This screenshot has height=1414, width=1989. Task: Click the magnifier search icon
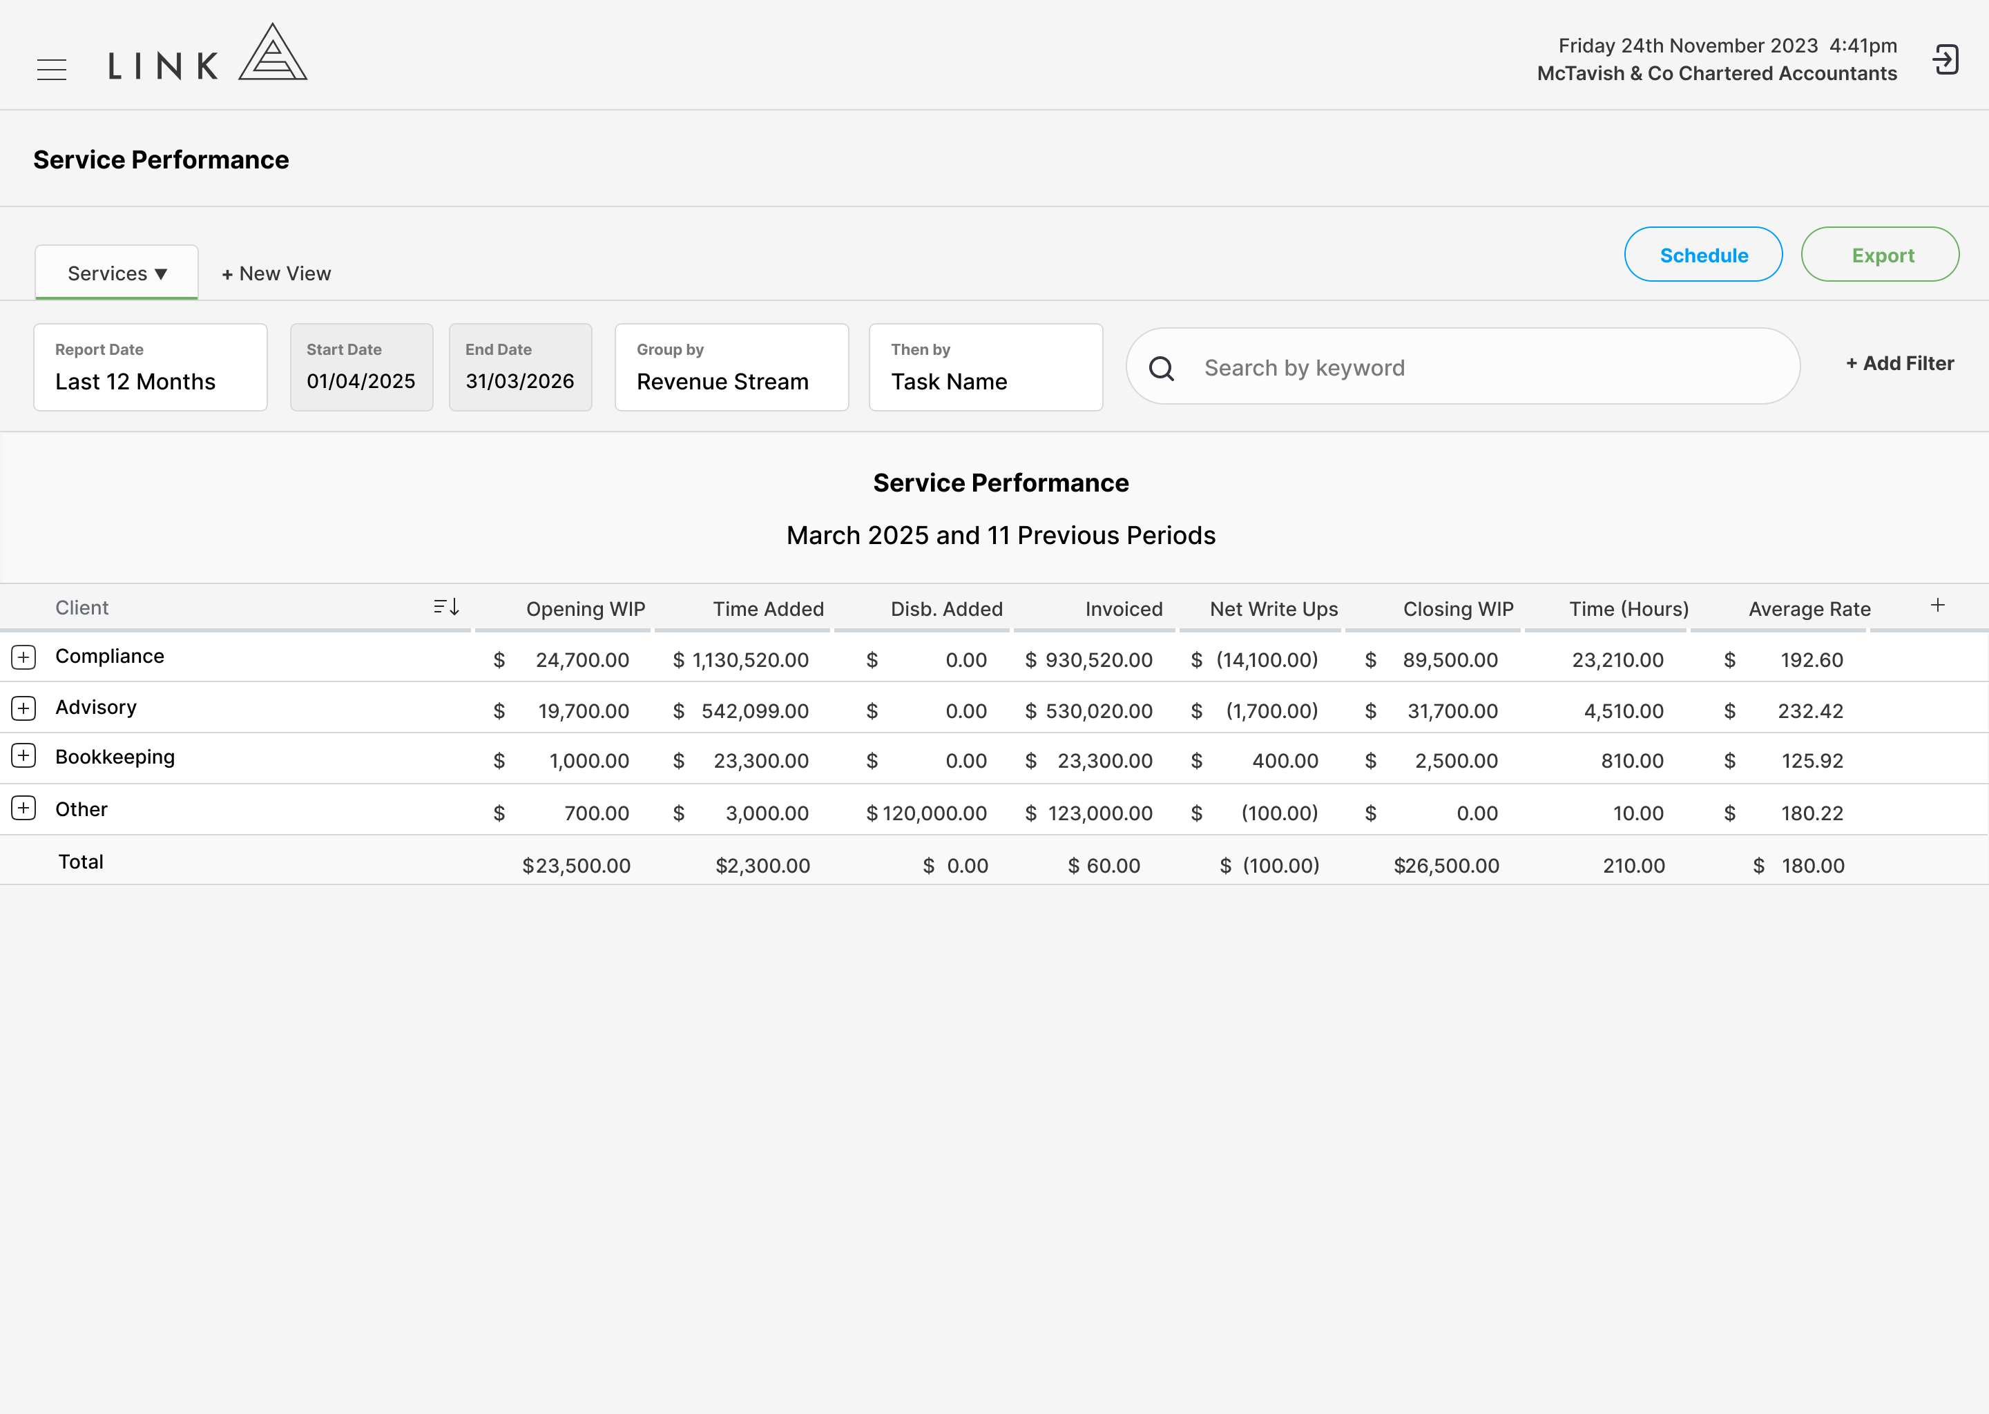coord(1162,368)
